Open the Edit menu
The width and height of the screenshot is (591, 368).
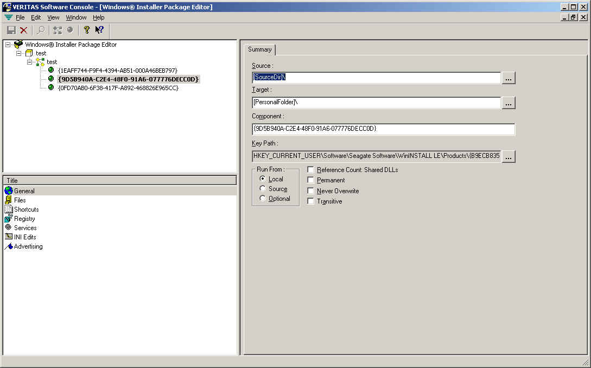[36, 17]
